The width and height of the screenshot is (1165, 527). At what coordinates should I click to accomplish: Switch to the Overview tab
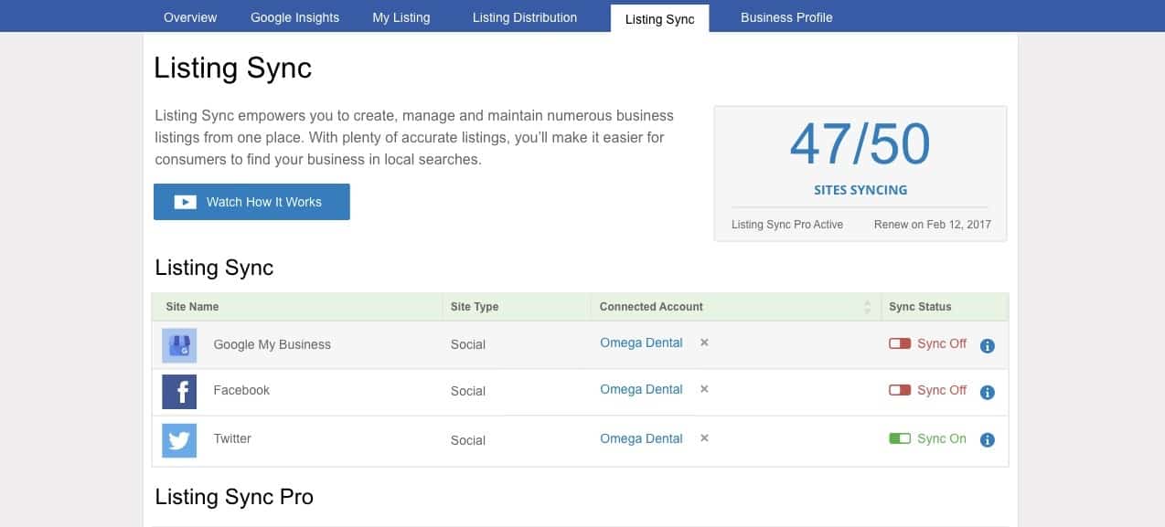pyautogui.click(x=190, y=17)
